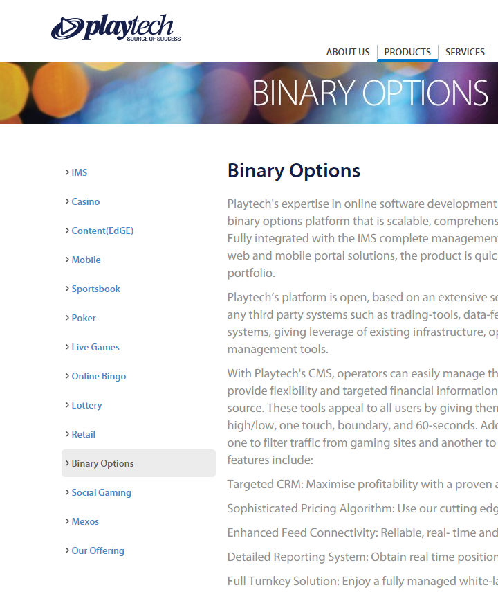The height and width of the screenshot is (592, 498).
Task: Open the IMS sidebar link
Action: [x=80, y=172]
